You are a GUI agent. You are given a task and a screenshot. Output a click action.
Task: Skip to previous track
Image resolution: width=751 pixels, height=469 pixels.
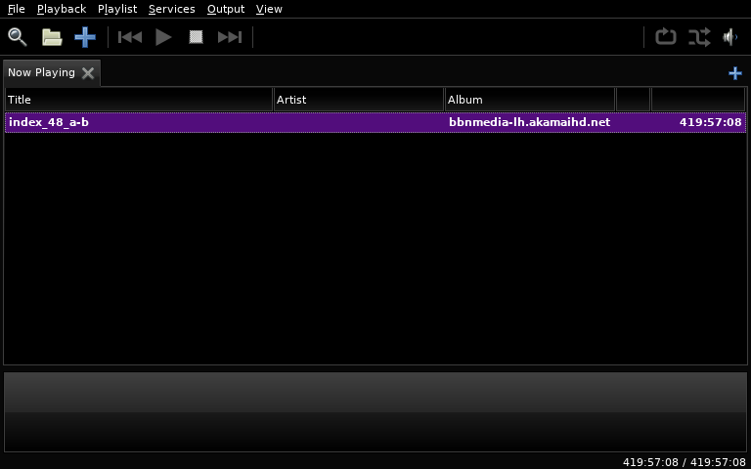coord(130,37)
